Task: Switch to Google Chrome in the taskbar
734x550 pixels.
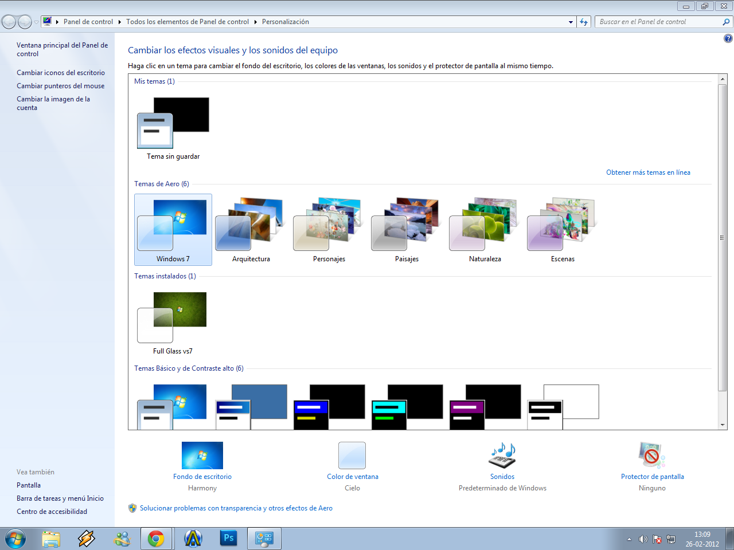Action: 157,539
